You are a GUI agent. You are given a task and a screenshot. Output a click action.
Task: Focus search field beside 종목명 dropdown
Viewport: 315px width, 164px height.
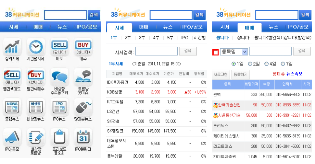[x=271, y=51]
